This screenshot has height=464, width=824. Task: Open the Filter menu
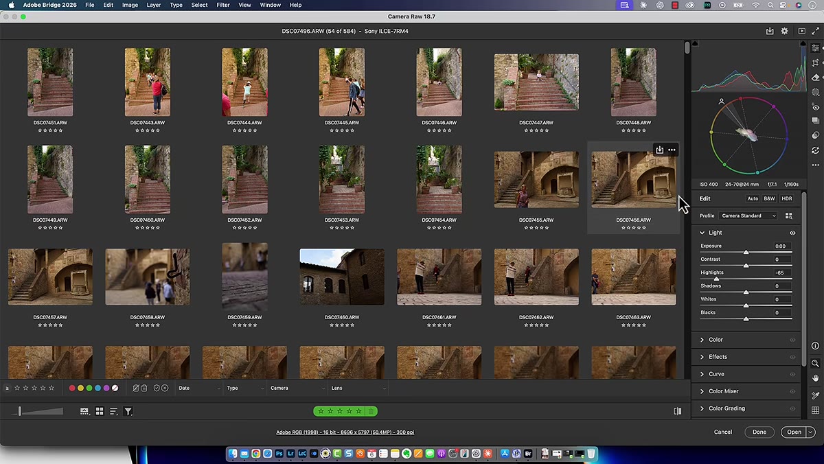[223, 5]
